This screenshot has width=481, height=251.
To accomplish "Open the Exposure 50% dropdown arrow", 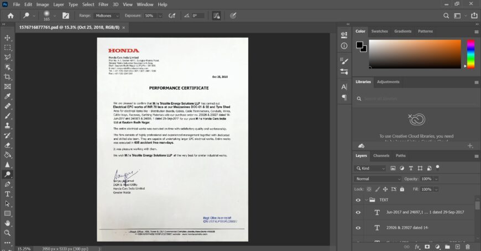I will pos(160,15).
